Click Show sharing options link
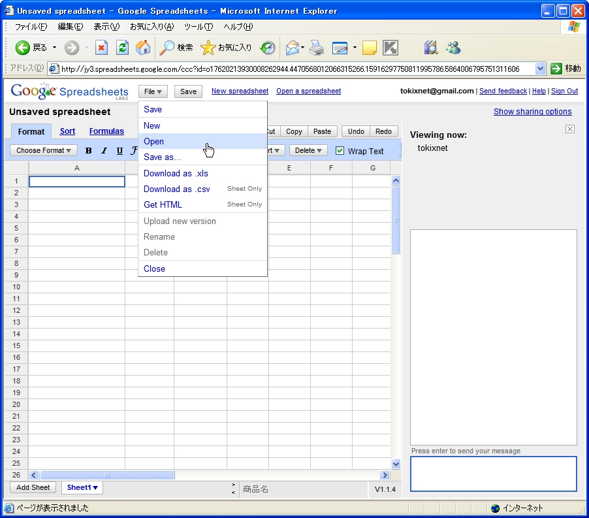Image resolution: width=589 pixels, height=518 pixels. coord(533,112)
